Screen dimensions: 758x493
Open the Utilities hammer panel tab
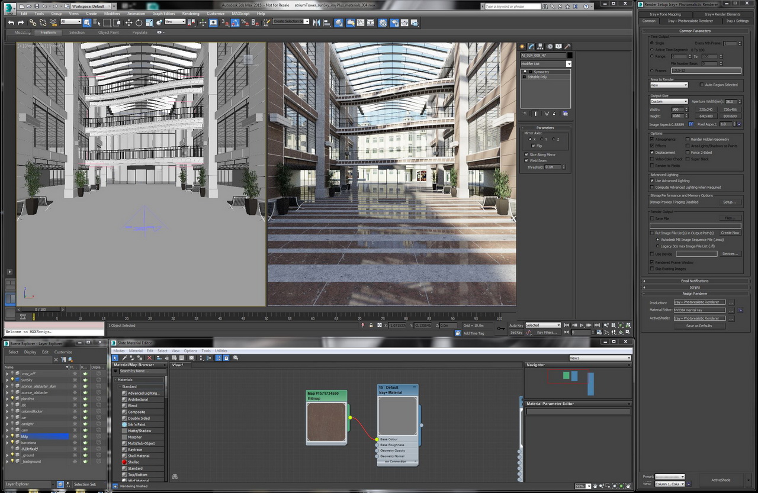pos(567,46)
